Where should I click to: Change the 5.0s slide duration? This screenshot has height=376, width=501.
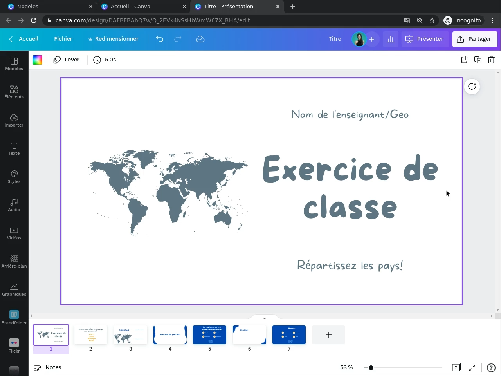coord(105,60)
